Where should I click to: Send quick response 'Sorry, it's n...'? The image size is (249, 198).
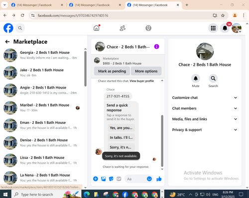(x=121, y=147)
